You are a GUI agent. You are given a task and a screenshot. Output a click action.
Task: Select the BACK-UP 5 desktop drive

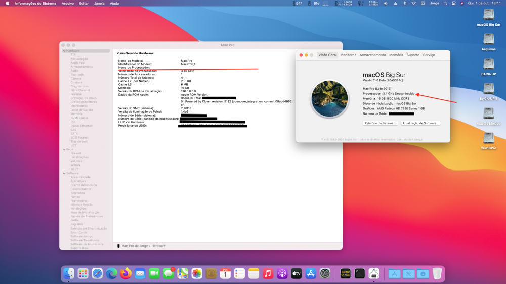click(489, 92)
